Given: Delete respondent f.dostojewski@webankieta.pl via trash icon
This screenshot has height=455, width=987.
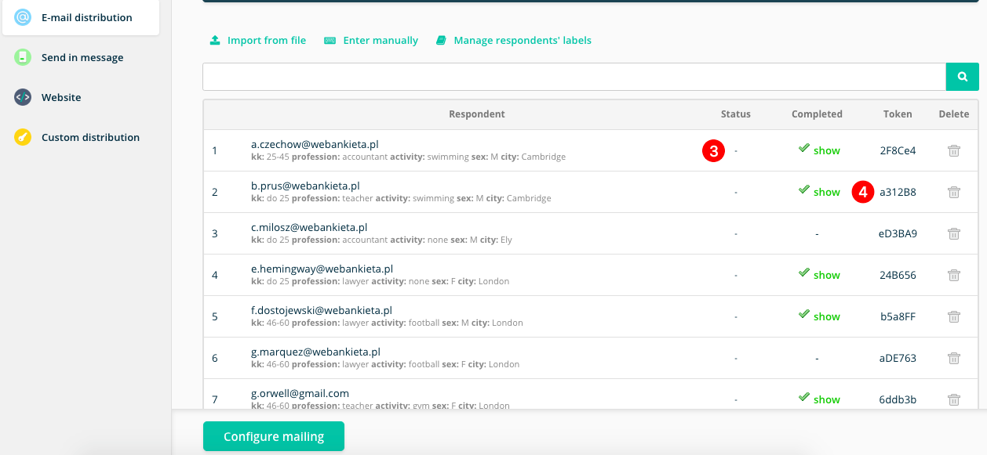Looking at the screenshot, I should pyautogui.click(x=954, y=316).
